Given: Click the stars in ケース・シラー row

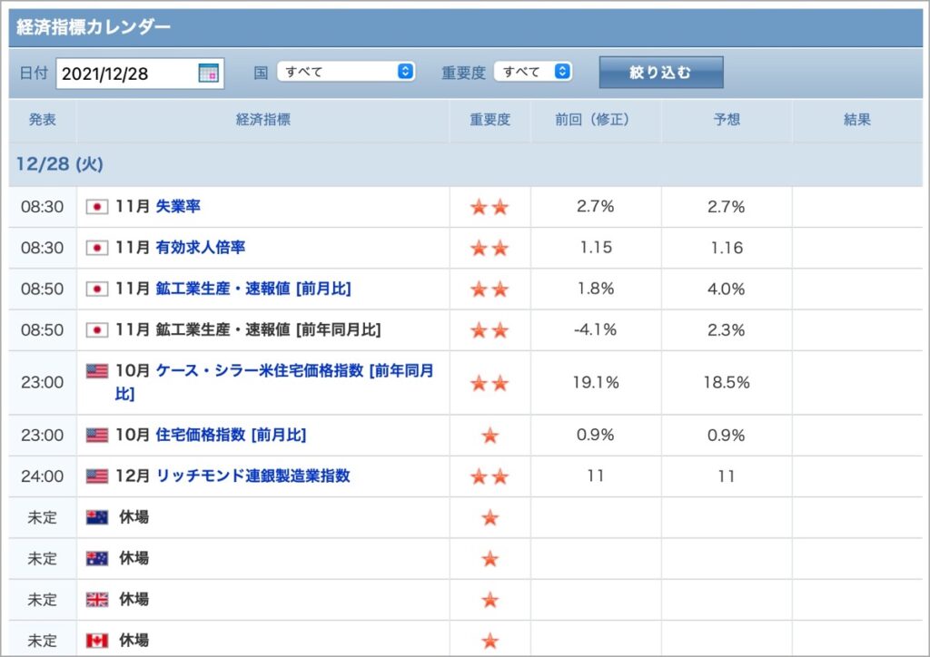Looking at the screenshot, I should pyautogui.click(x=490, y=383).
